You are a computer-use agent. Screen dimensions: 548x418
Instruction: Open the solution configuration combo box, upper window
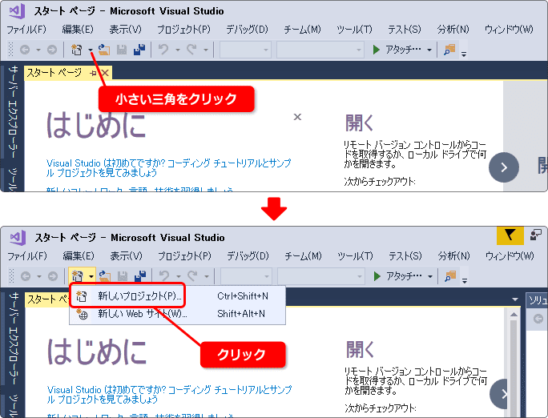(245, 50)
